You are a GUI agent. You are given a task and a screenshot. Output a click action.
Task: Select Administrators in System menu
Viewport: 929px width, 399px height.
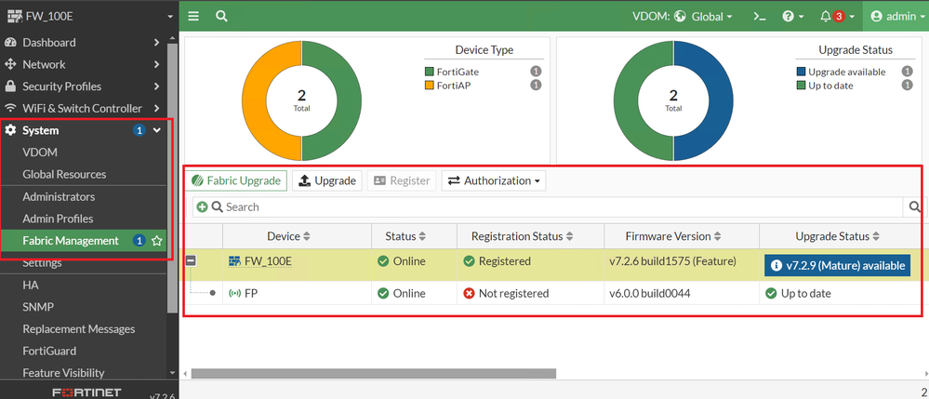59,196
